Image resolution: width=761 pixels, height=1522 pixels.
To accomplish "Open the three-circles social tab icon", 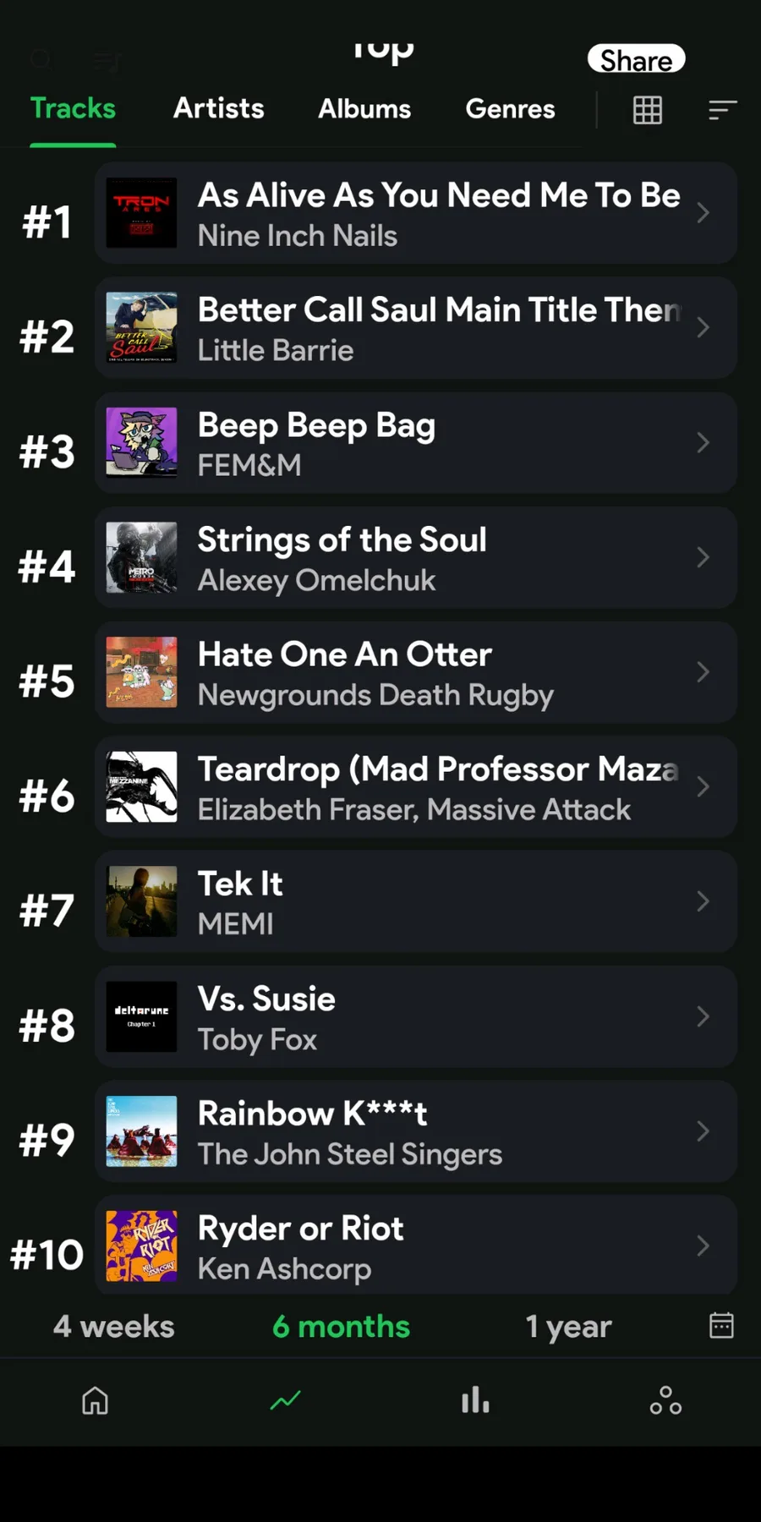I will (665, 1400).
